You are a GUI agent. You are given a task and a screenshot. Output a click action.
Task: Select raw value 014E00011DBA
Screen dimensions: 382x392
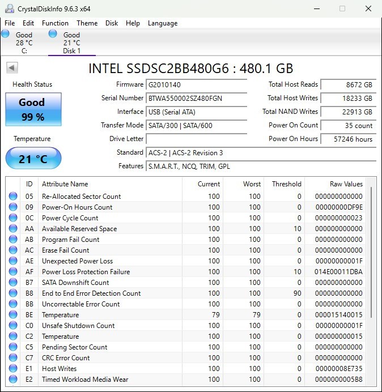point(338,272)
